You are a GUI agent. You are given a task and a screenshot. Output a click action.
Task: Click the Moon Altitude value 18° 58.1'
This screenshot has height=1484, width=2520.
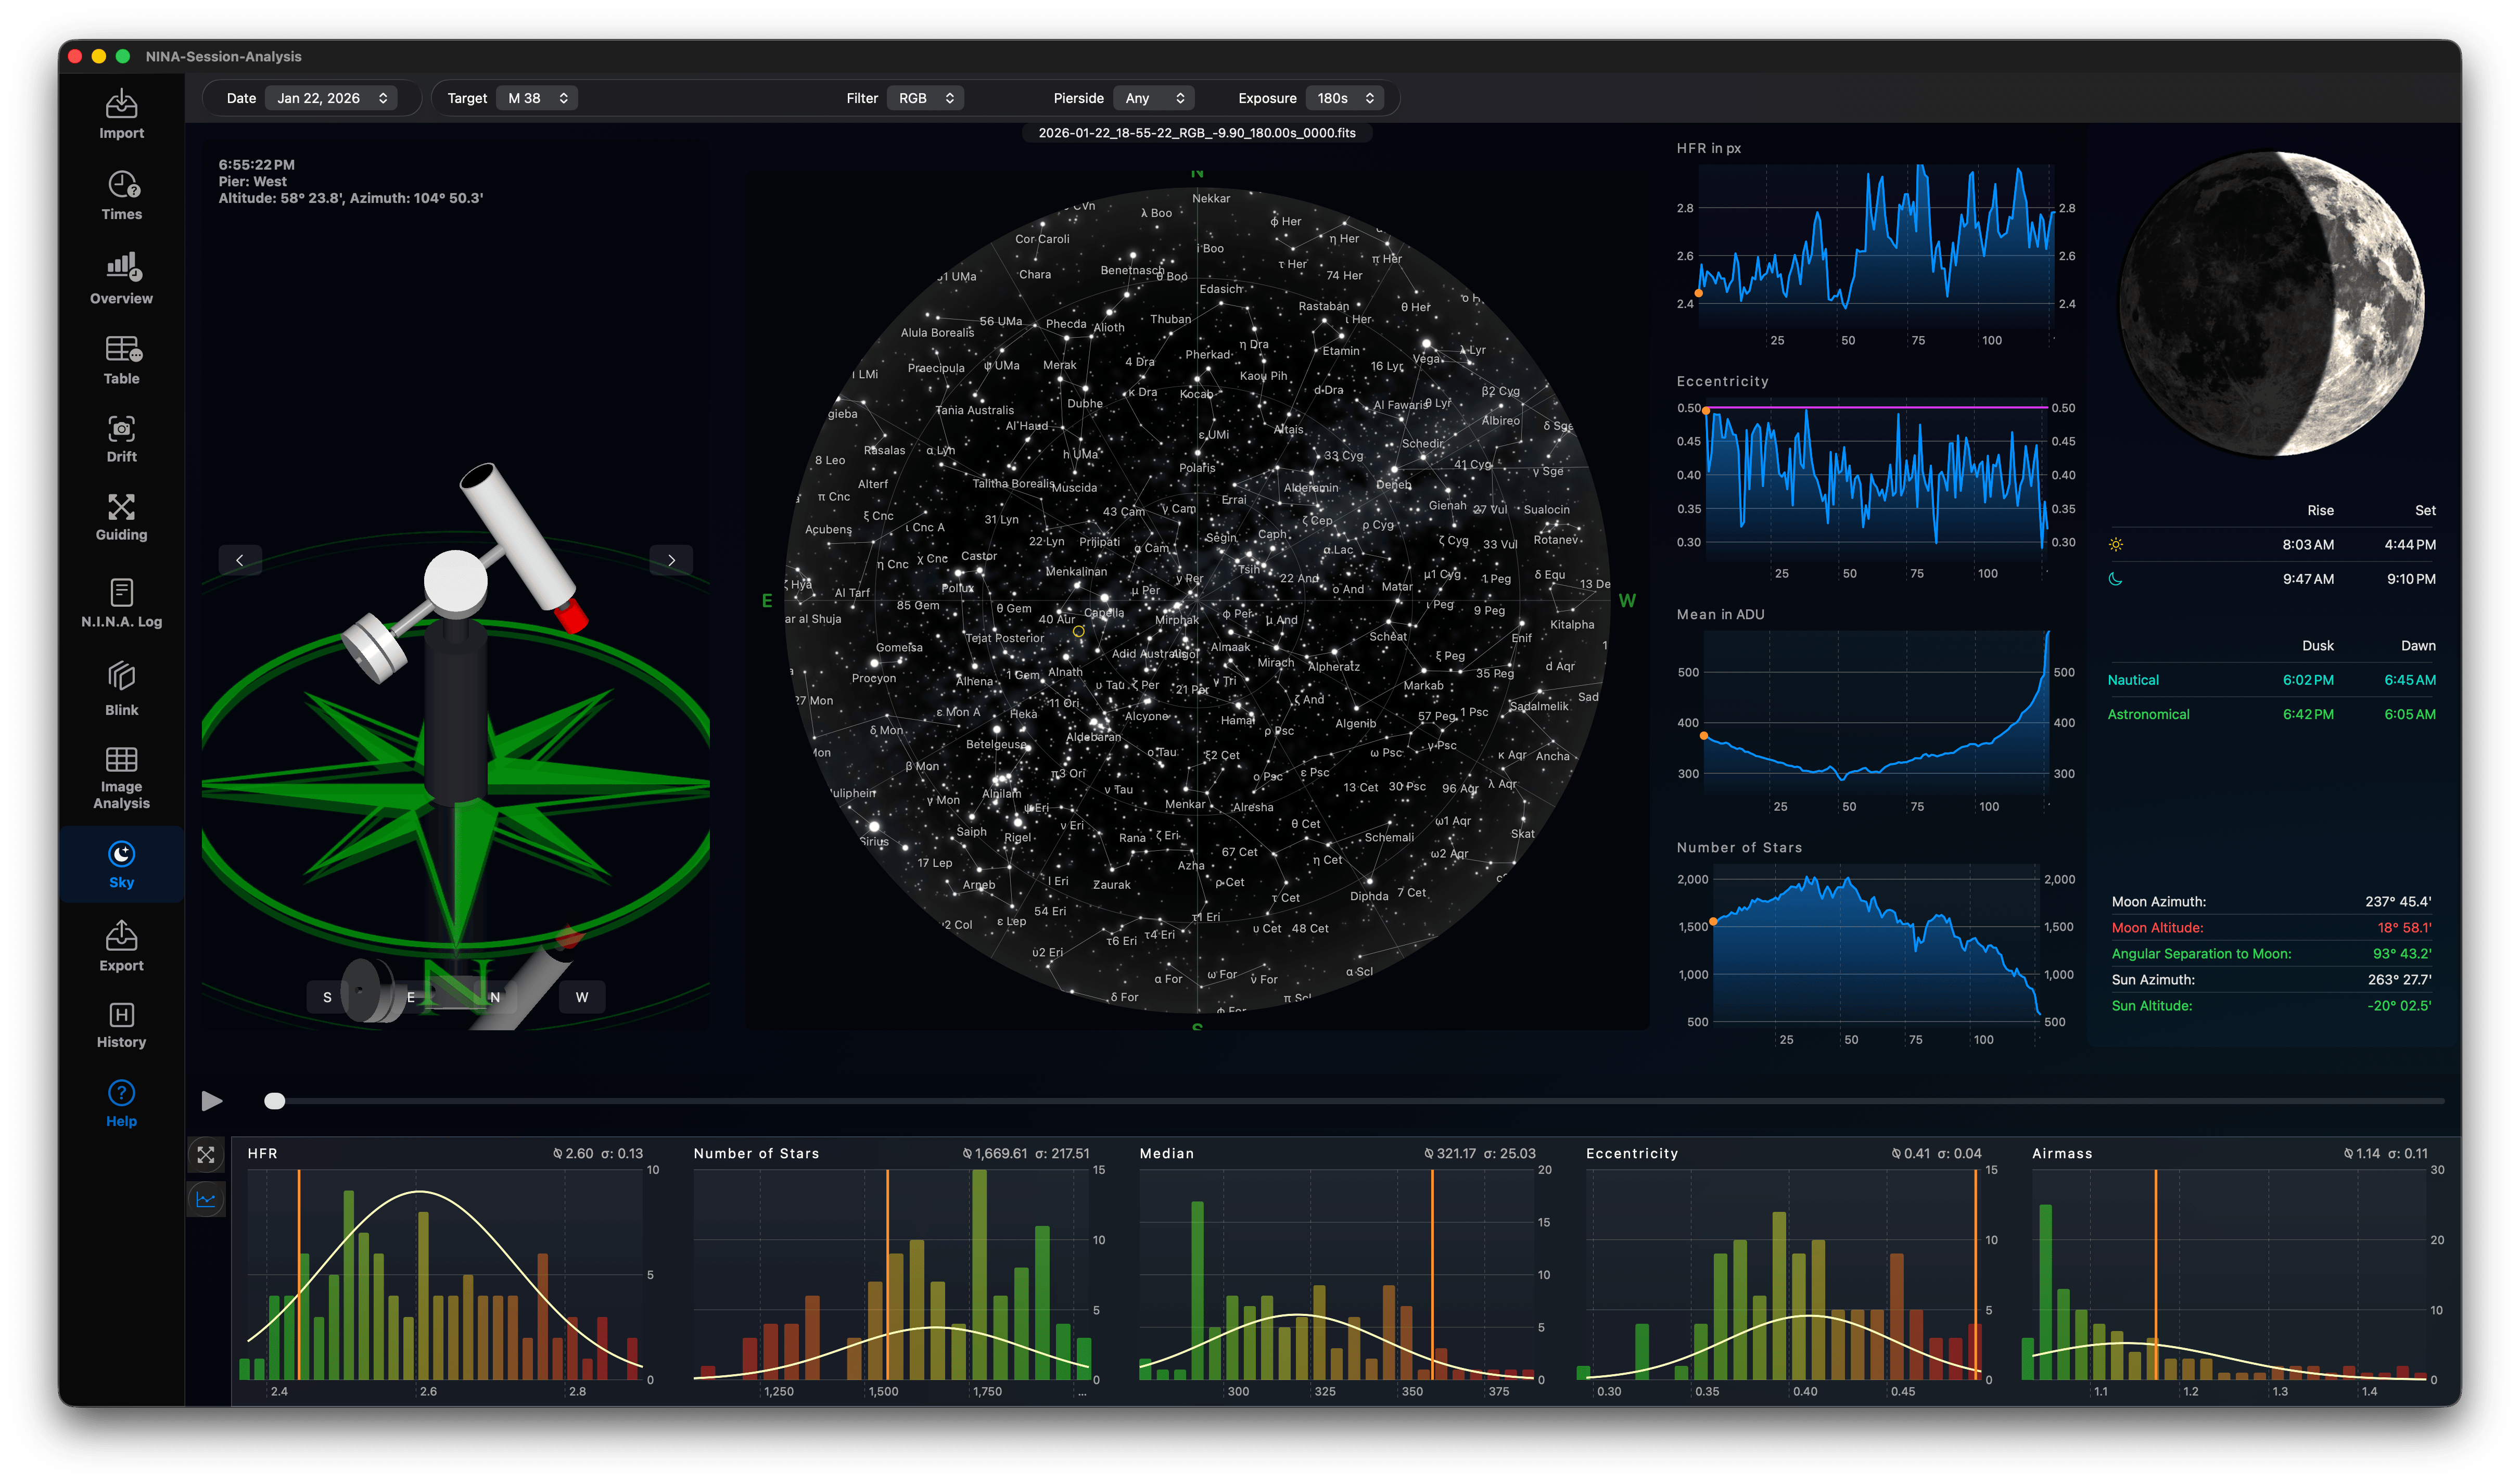2404,928
